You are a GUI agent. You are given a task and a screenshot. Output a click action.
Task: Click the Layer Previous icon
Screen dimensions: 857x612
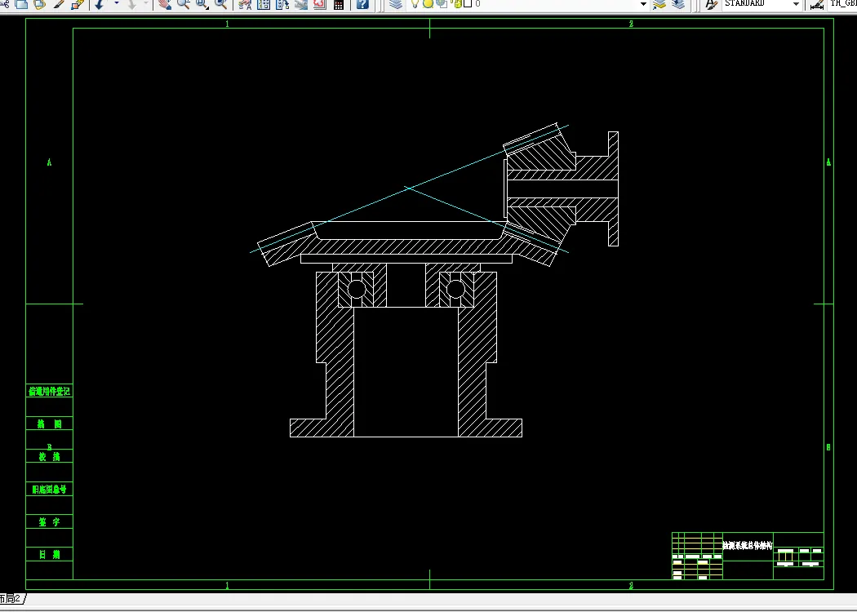(678, 4)
